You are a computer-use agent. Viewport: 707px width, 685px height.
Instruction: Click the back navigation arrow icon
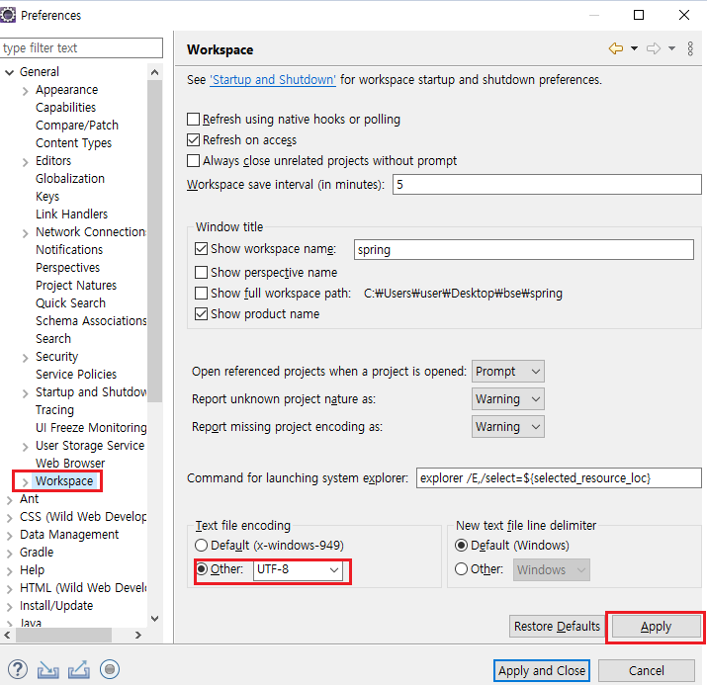tap(615, 48)
